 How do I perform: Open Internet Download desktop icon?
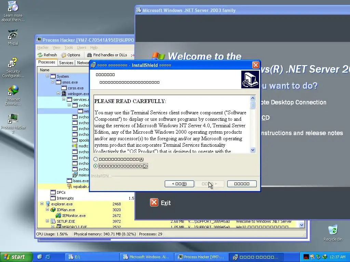(x=13, y=96)
